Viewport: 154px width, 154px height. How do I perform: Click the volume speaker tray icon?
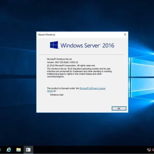pos(153,150)
